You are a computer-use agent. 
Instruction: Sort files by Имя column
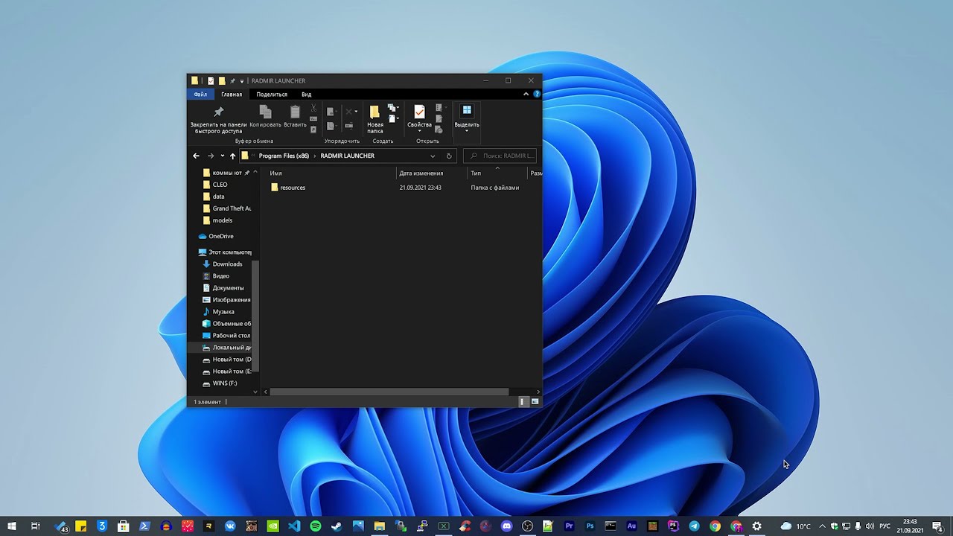pyautogui.click(x=276, y=173)
